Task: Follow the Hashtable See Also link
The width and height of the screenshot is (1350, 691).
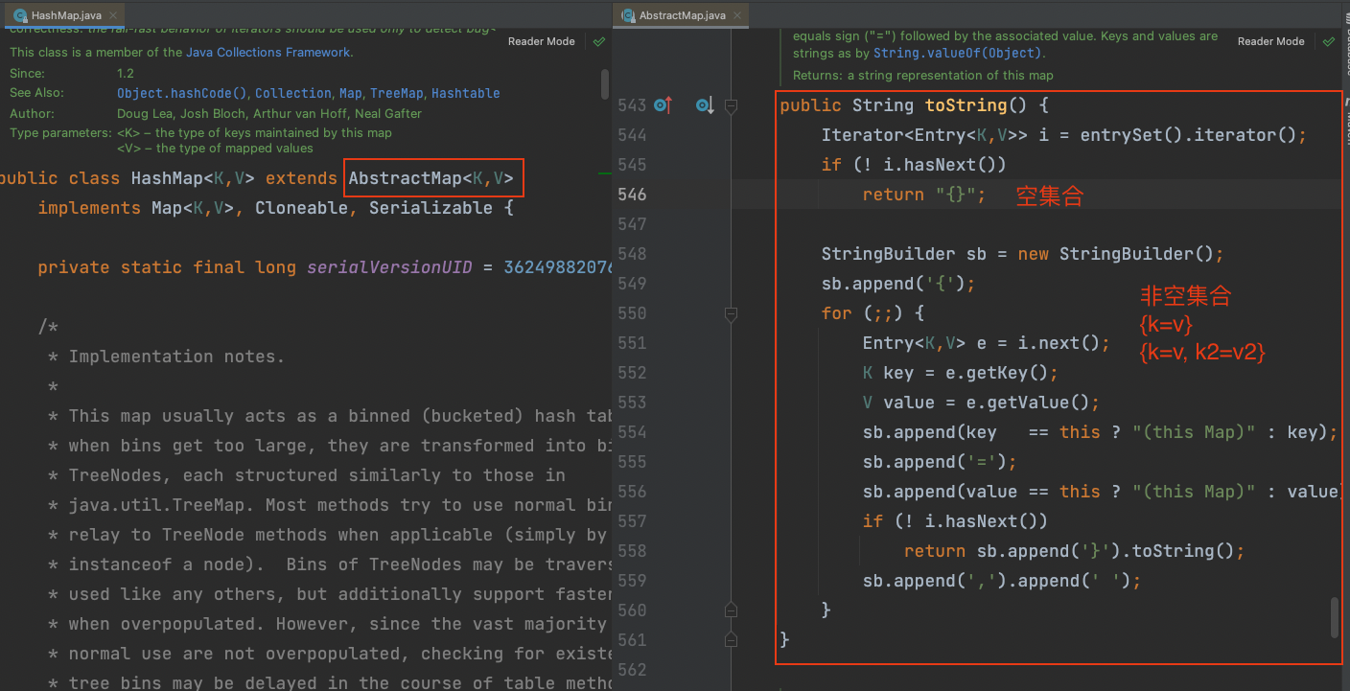Action: 465,93
